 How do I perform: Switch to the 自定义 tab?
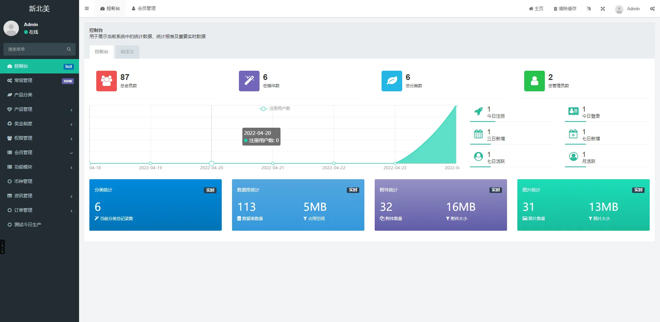pyautogui.click(x=127, y=52)
